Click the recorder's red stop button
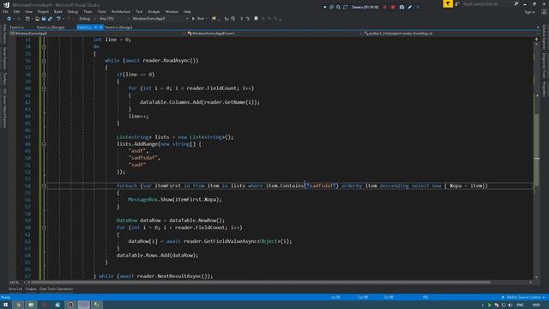 (x=393, y=7)
